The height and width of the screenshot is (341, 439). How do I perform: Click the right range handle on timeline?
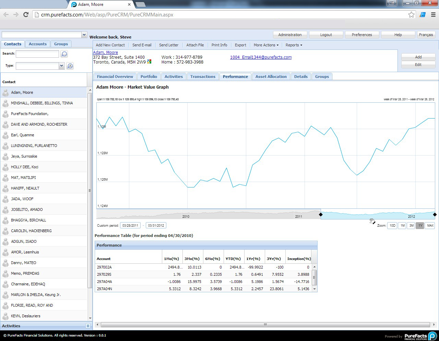[435, 215]
